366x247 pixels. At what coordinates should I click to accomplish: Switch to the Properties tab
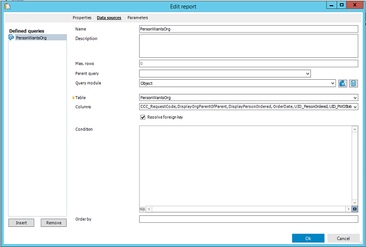point(82,18)
